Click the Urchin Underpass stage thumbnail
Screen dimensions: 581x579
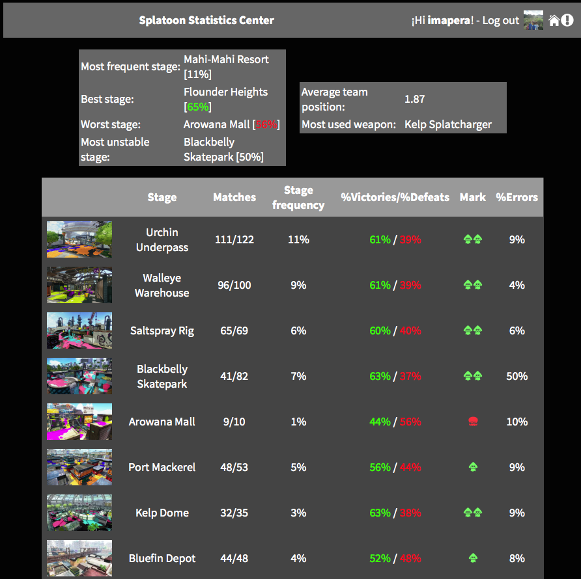pos(79,239)
